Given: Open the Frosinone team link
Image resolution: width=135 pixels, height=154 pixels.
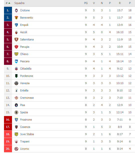Looking at the screenshot, I should pyautogui.click(x=26, y=120).
